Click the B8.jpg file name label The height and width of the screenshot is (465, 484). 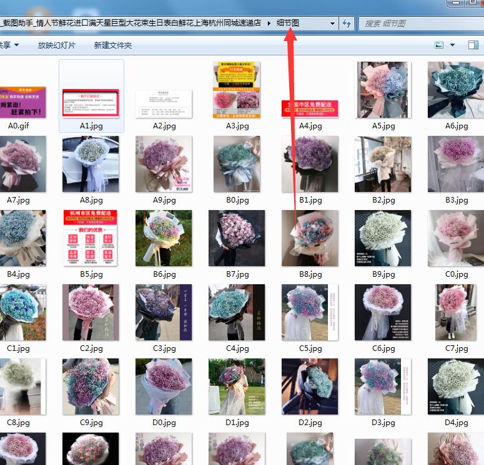[310, 274]
